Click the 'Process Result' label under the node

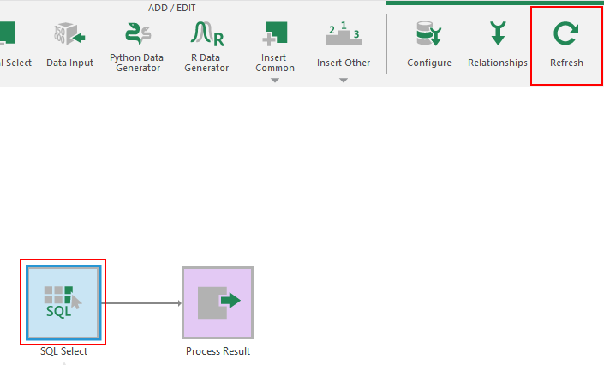pyautogui.click(x=218, y=351)
